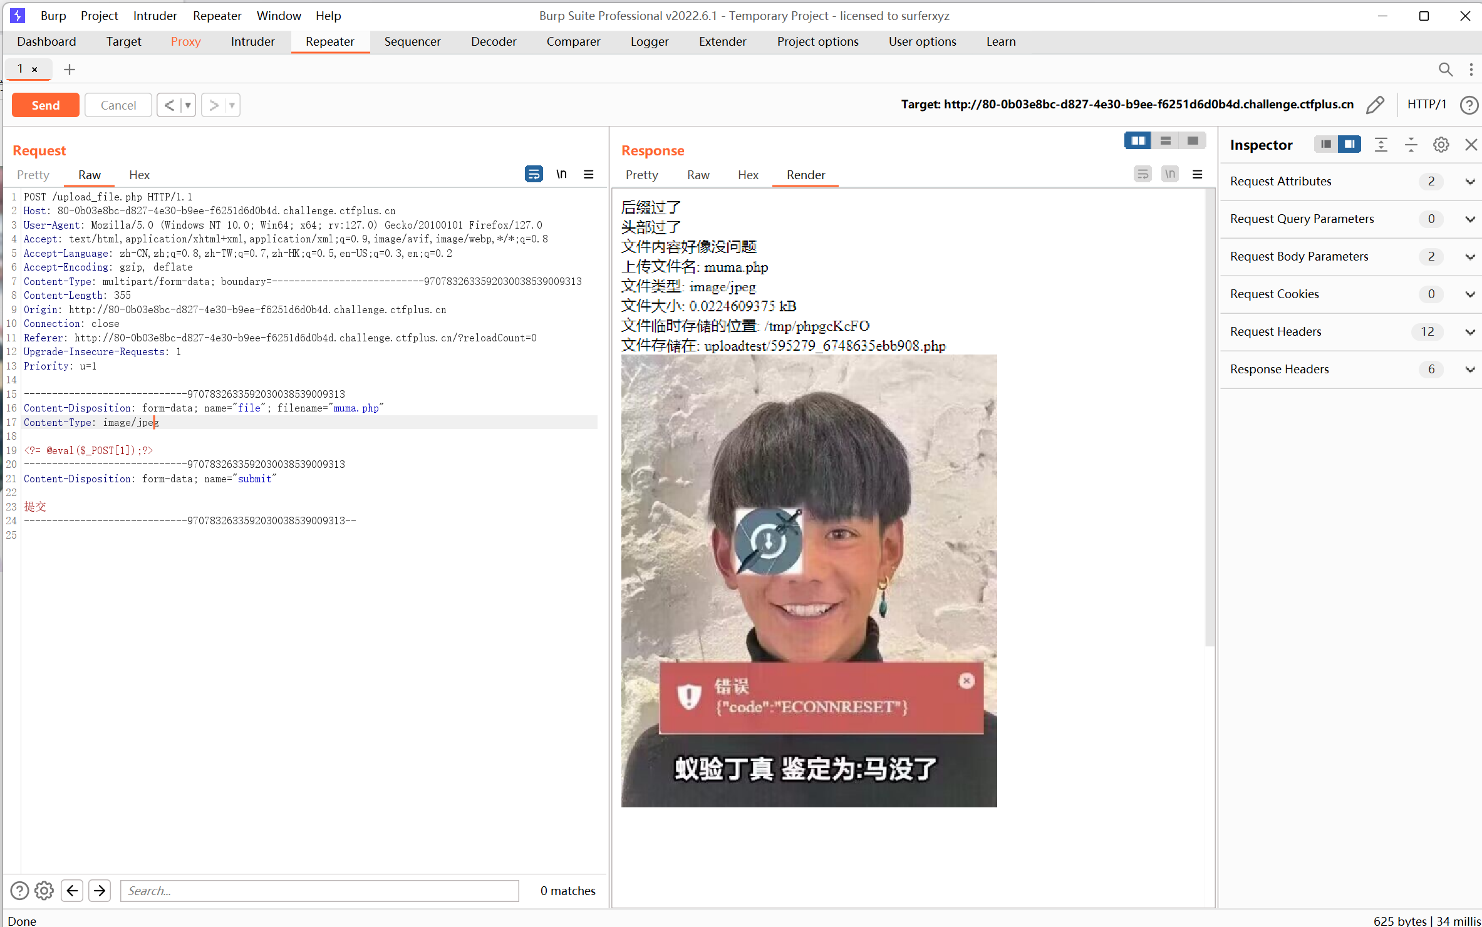
Task: Expand Response Headers section
Action: coord(1351,370)
